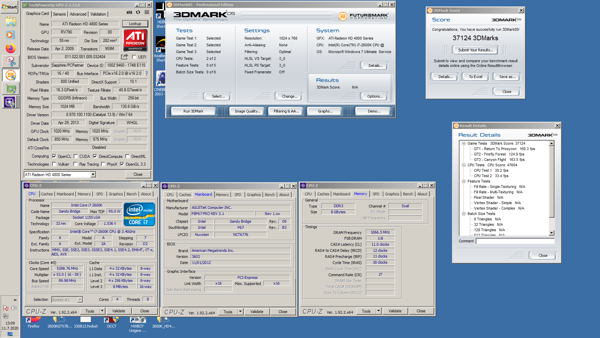This screenshot has width=600, height=338.
Task: Open the Bench tab in CPU-Z Mainboard window
Action: click(x=270, y=195)
